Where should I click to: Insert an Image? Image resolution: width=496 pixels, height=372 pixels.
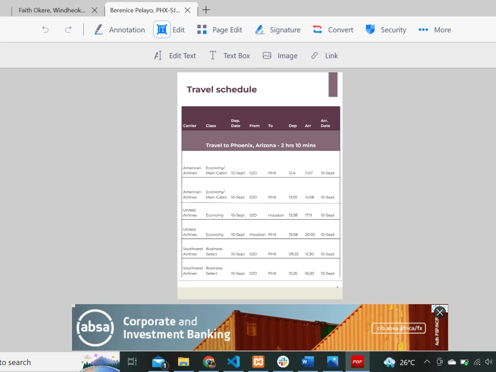point(280,56)
